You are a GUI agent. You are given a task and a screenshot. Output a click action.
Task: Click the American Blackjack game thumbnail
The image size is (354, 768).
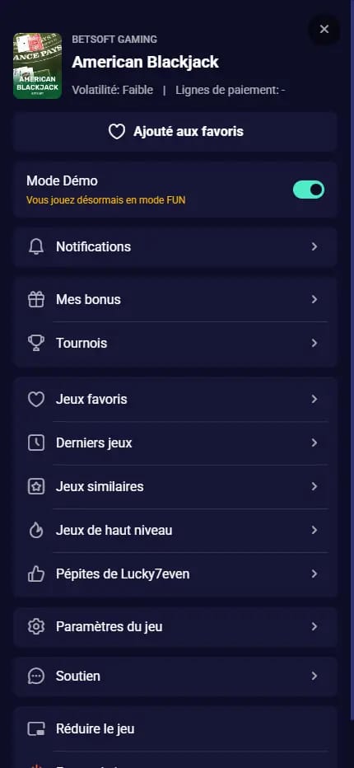[x=37, y=66]
